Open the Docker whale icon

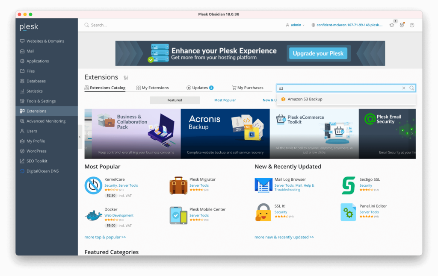tap(93, 215)
